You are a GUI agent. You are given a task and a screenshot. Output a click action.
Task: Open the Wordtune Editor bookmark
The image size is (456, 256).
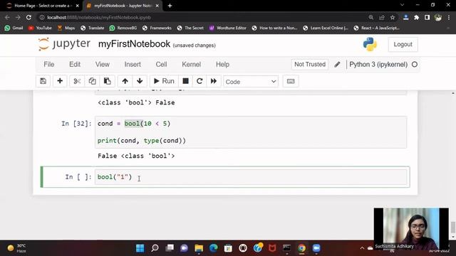coord(228,28)
